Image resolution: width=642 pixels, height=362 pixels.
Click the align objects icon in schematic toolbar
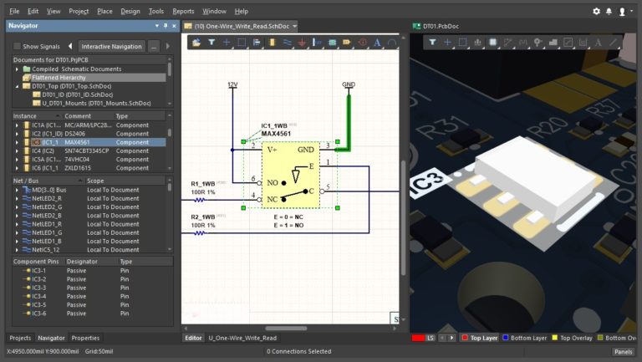[257, 42]
